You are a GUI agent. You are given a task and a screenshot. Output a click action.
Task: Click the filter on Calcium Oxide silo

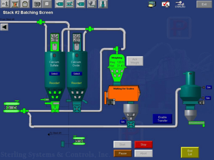coord(77,42)
